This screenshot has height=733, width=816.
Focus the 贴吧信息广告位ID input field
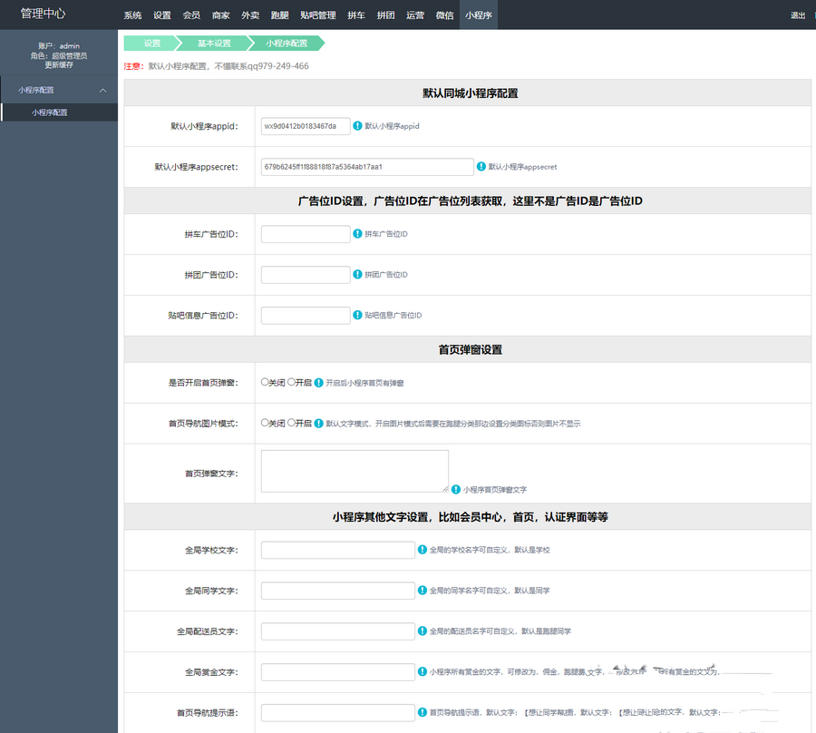(306, 315)
